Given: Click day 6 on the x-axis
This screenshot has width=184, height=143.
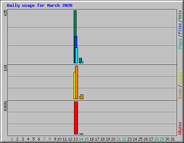Looking at the screenshot, I should pos(39,139).
